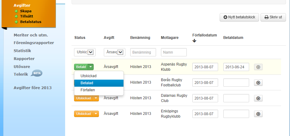This screenshot has height=136, width=290.
Task: Go to Skapa under Avgifter
Action: click(26, 11)
